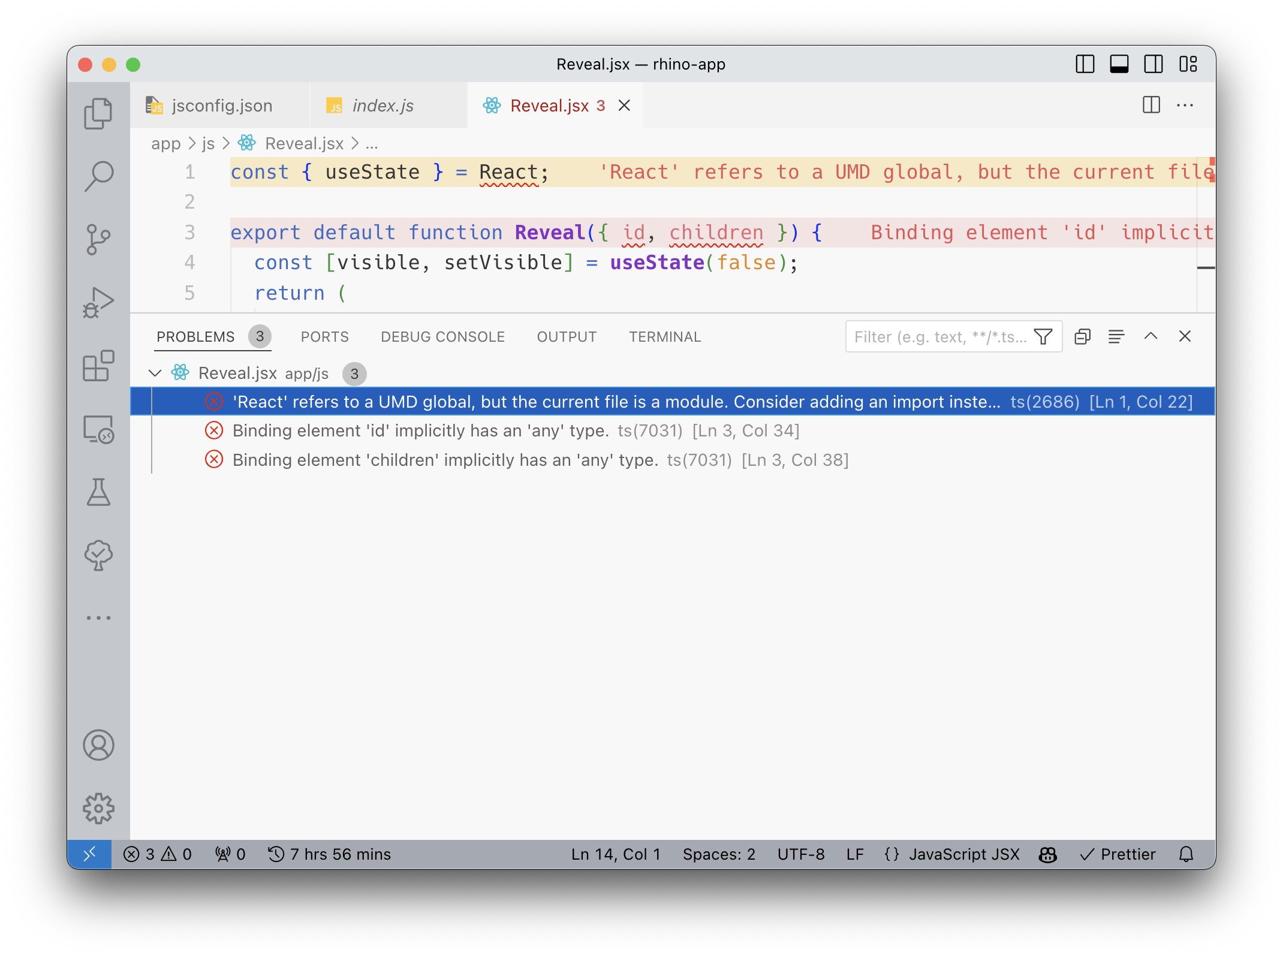Click the Ln 14, Col 1 go-to-line item
The height and width of the screenshot is (958, 1283).
pyautogui.click(x=616, y=854)
